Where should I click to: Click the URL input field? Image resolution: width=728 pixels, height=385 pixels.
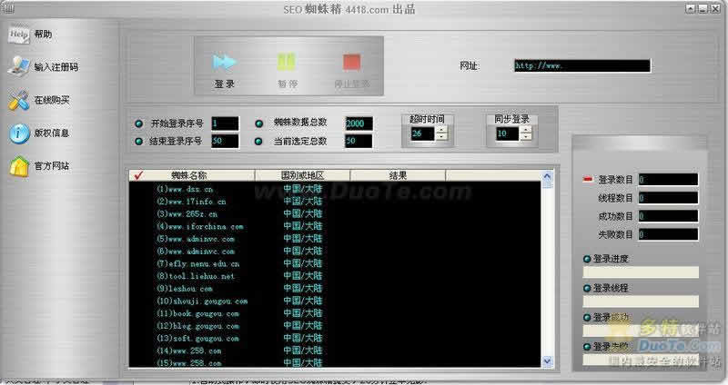[x=582, y=65]
